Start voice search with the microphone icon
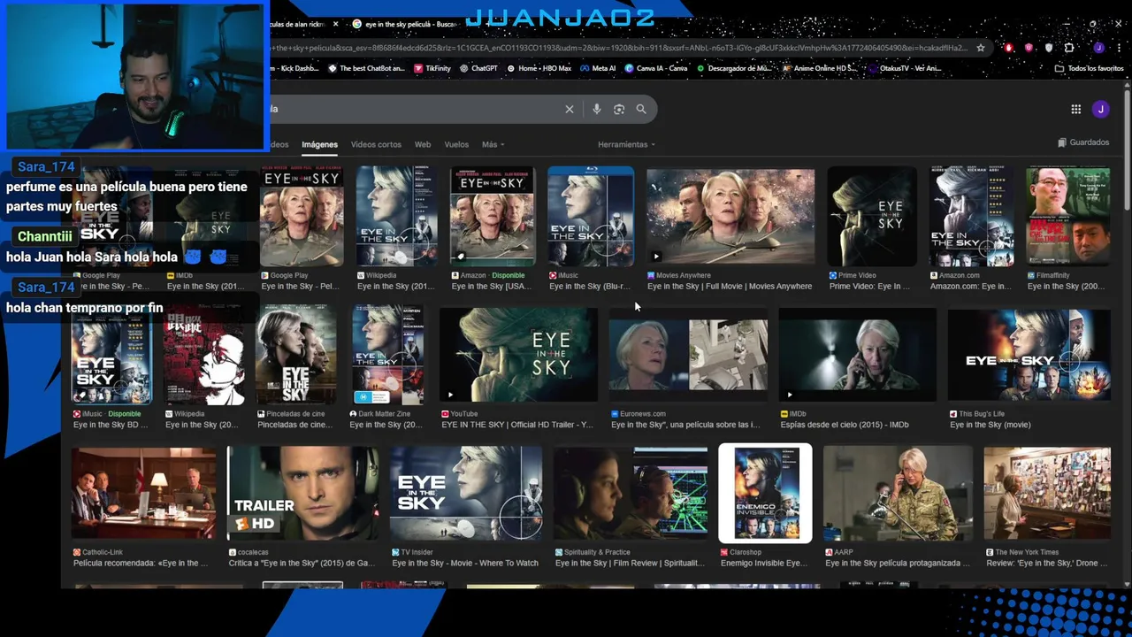Screen dimensions: 1132x637 pos(597,109)
